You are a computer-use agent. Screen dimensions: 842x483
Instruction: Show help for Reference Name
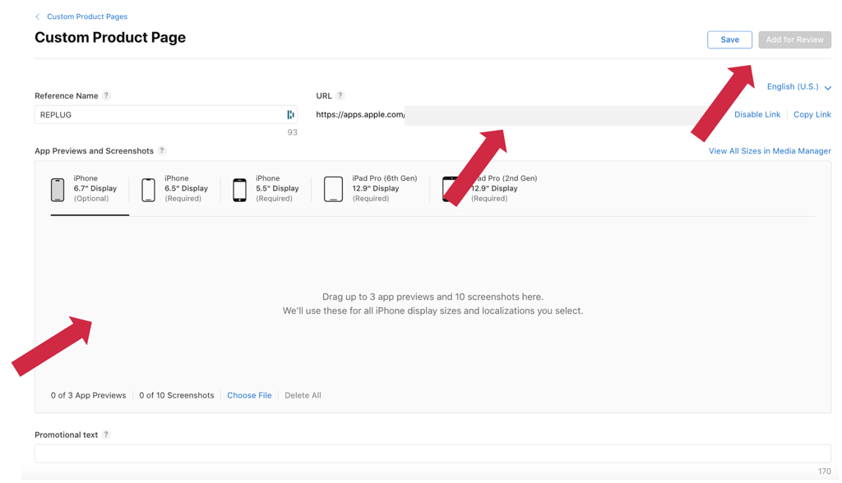coord(106,95)
